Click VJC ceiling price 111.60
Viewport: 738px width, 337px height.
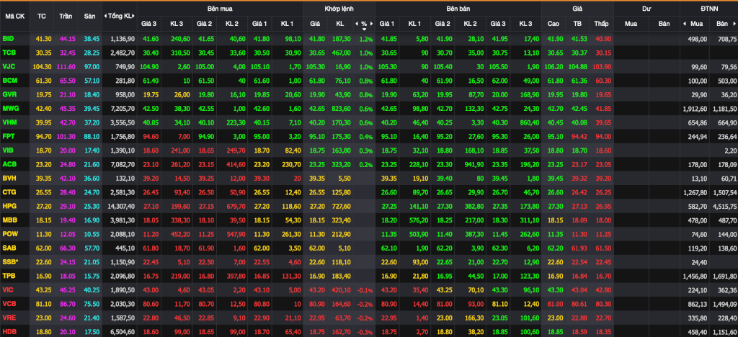tap(66, 67)
